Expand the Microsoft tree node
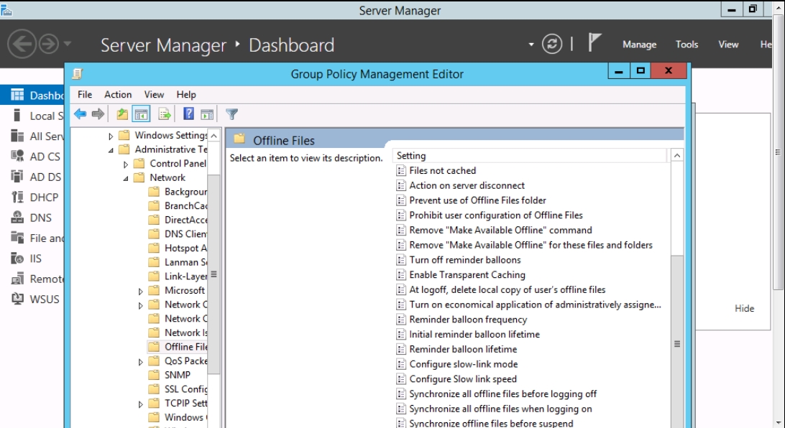The height and width of the screenshot is (428, 785). click(x=141, y=291)
